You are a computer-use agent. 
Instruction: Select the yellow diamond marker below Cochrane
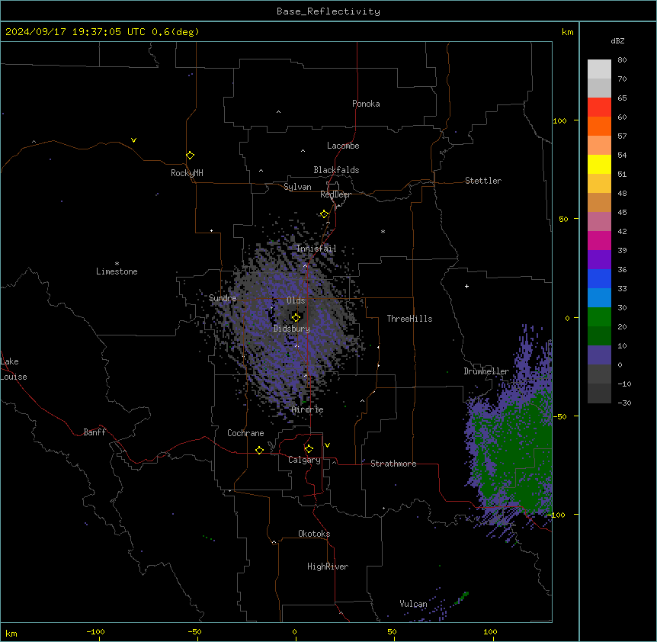click(x=259, y=450)
